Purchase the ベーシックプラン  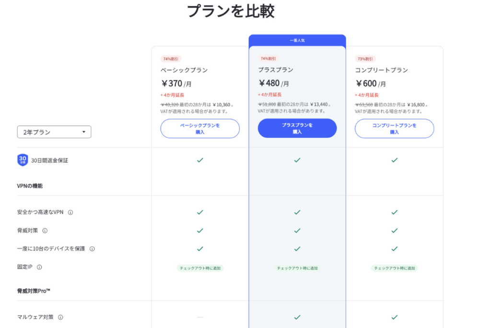coord(200,128)
